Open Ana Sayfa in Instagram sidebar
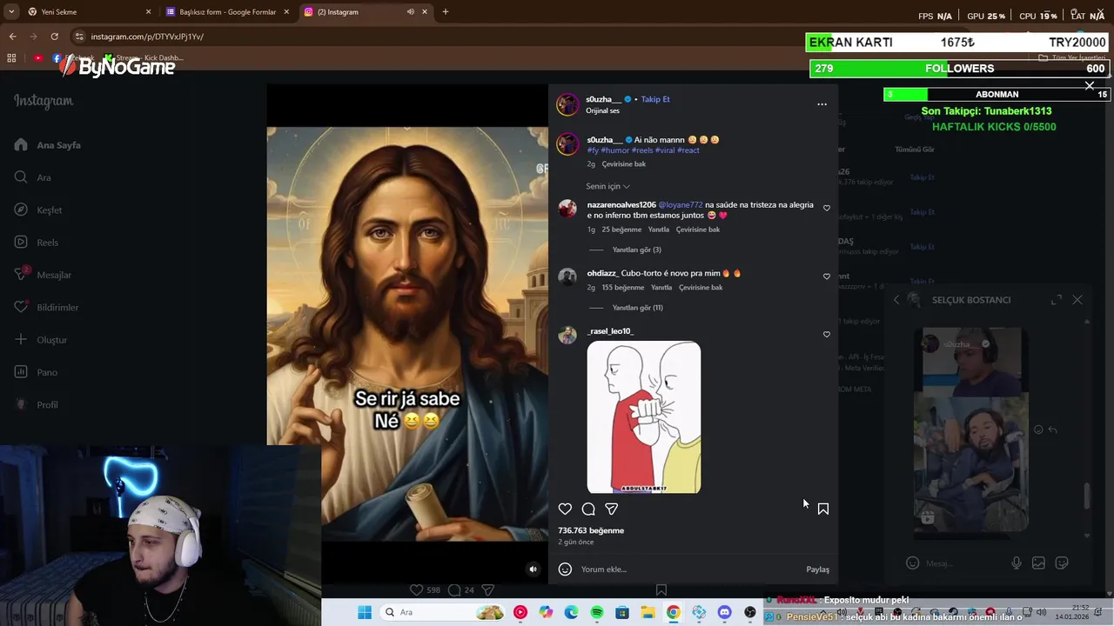Viewport: 1114px width, 626px height. [48, 145]
